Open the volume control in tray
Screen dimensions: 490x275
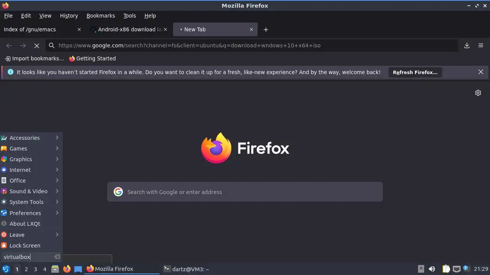point(432,269)
